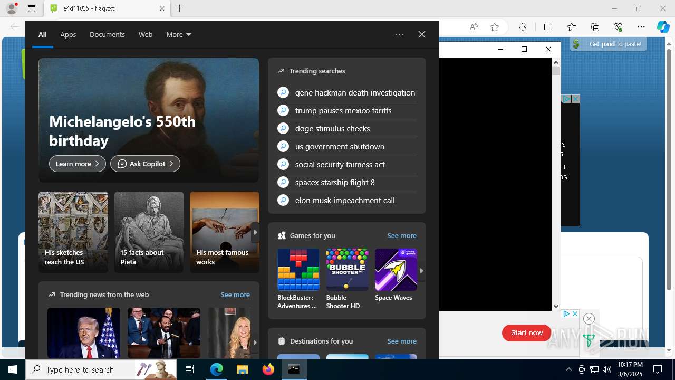This screenshot has height=380, width=675.
Task: Close the ad with circled X icon
Action: click(x=589, y=319)
